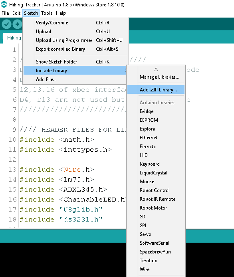Close the open Sketch menu

point(31,13)
